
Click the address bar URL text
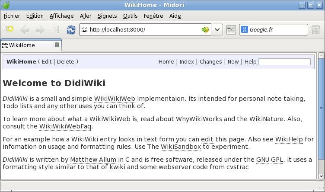coord(118,30)
